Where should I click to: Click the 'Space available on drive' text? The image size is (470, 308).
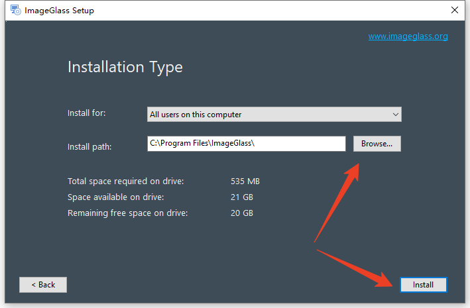click(x=116, y=197)
